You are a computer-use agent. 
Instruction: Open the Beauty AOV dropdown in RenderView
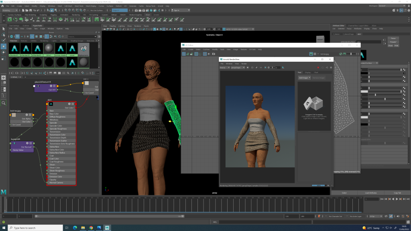pyautogui.click(x=225, y=67)
